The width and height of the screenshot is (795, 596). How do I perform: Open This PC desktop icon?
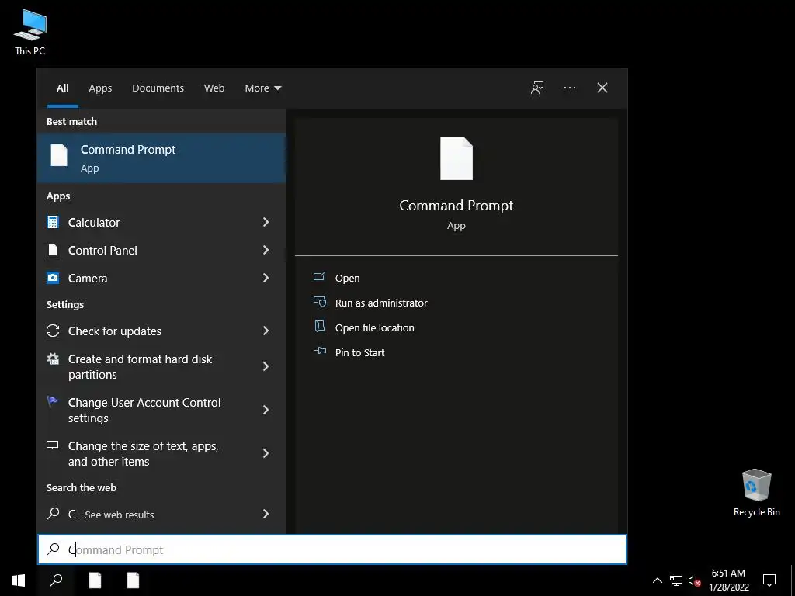pos(30,31)
